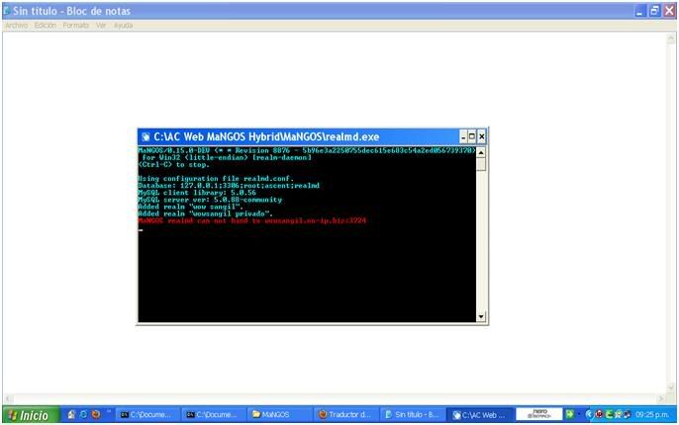Viewport: 679px width, 425px height.
Task: Open the Archivo menu in Bloc de notas
Action: click(x=17, y=26)
